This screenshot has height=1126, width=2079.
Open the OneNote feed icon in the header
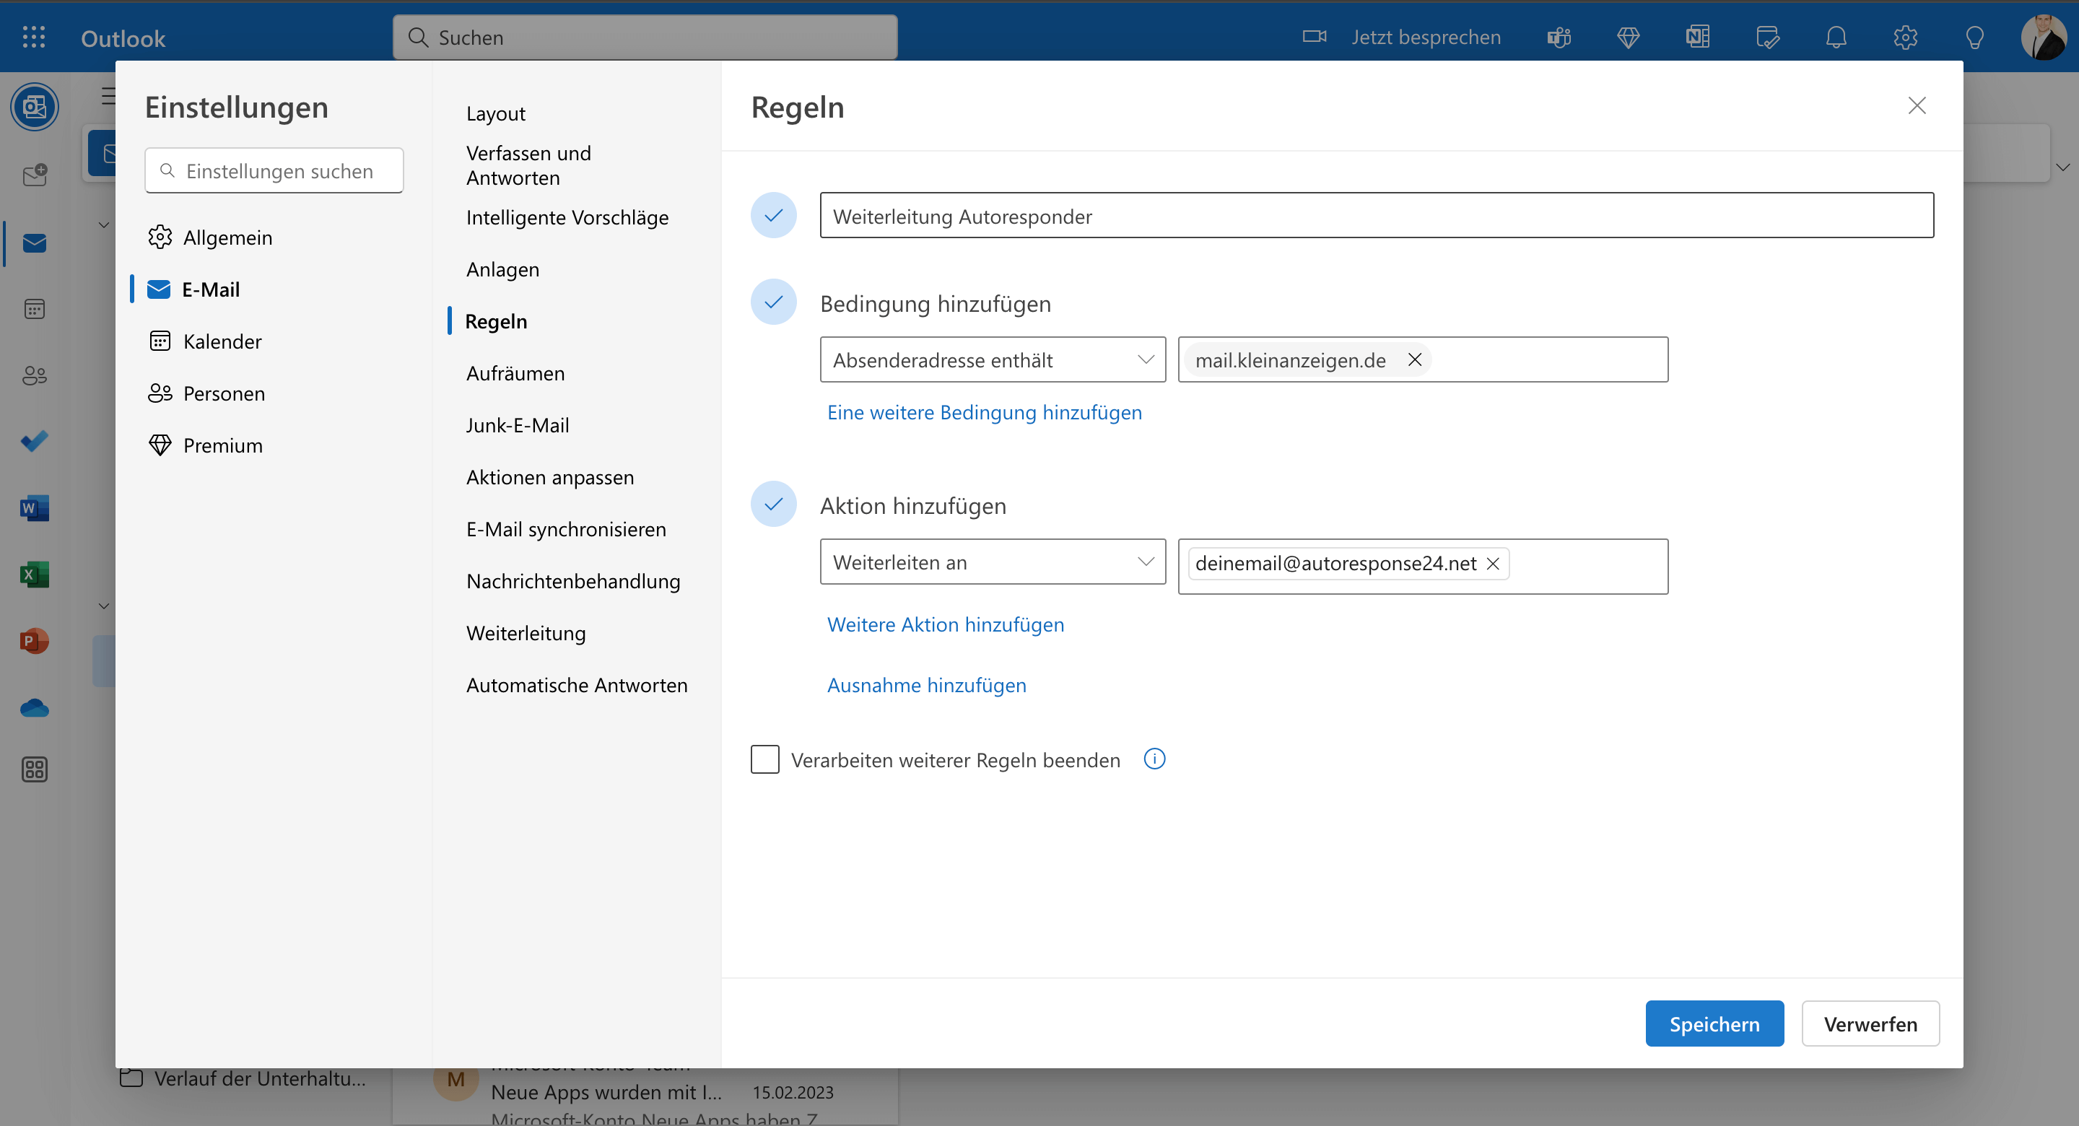click(1697, 37)
